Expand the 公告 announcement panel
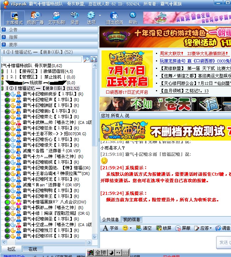The image size is (231, 257). coord(49,29)
